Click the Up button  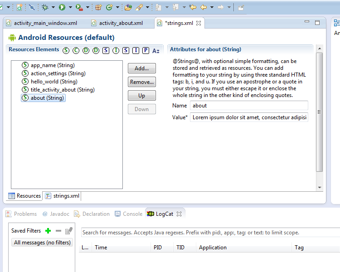142,96
